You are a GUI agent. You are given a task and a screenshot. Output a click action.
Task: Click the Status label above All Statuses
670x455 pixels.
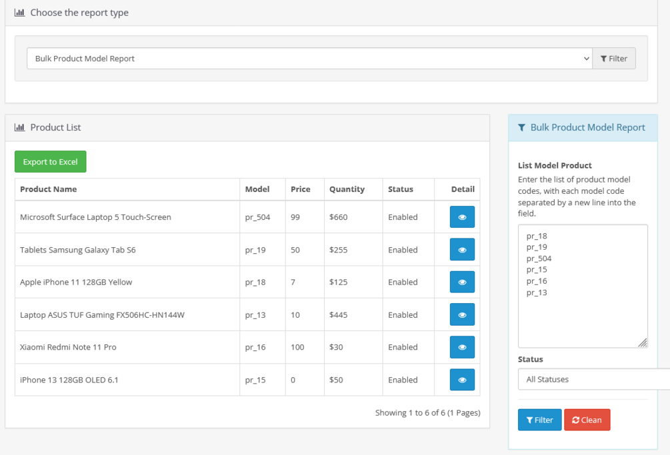pos(530,359)
